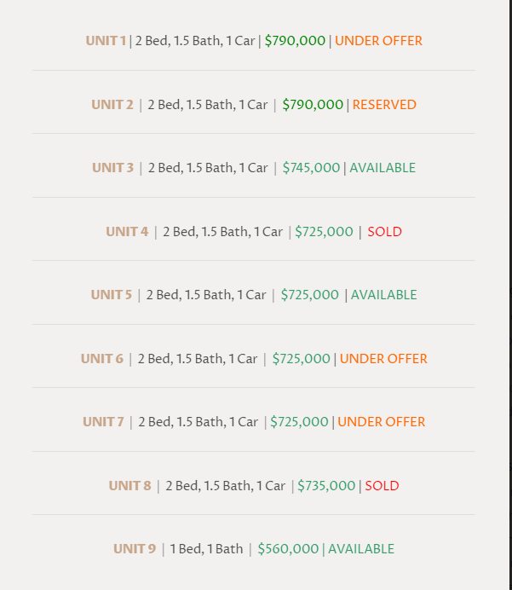
Task: Open the UNIT 4 heading
Action: pyautogui.click(x=127, y=231)
